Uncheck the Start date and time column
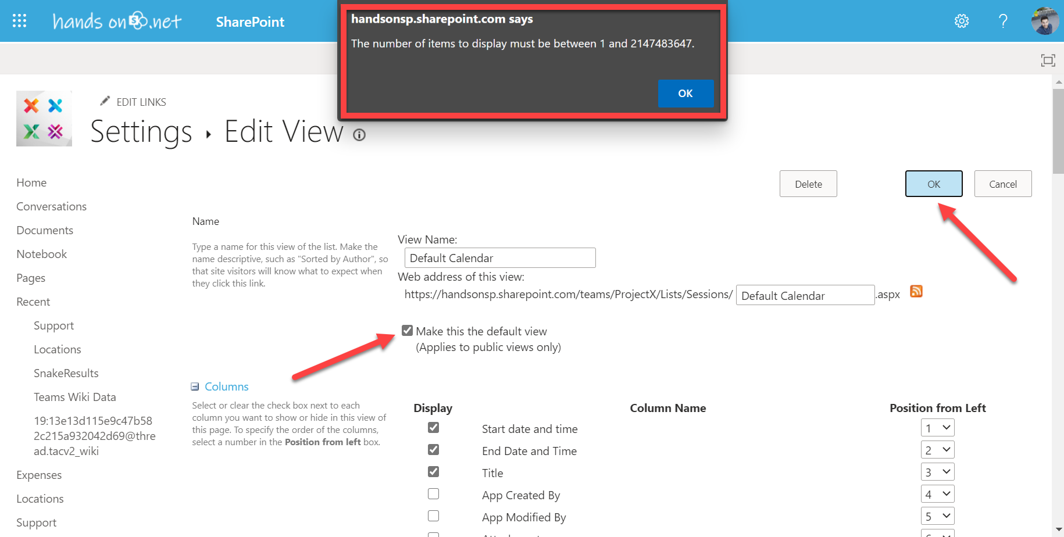Screen dimensions: 1064x537 tap(433, 428)
